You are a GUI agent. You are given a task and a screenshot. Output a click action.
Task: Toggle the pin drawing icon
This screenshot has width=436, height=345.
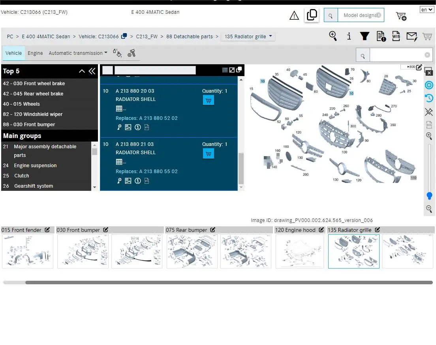point(429,112)
